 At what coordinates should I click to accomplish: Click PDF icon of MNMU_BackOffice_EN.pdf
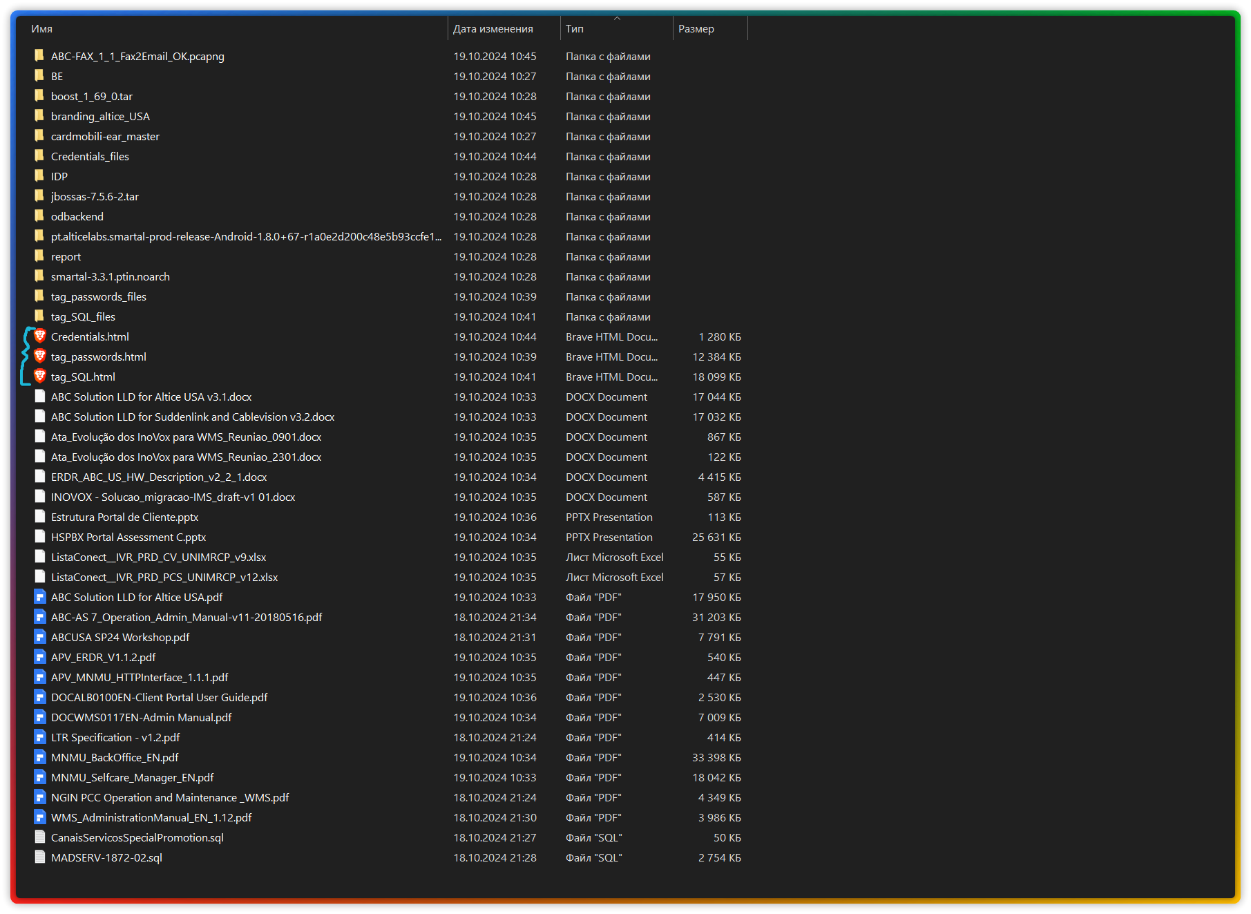40,757
